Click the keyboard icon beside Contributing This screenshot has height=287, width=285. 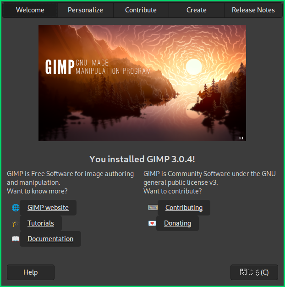click(x=153, y=207)
